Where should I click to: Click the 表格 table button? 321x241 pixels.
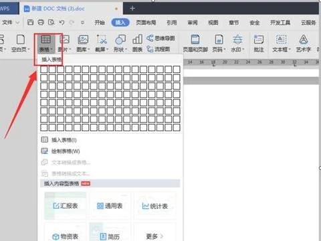click(x=46, y=44)
